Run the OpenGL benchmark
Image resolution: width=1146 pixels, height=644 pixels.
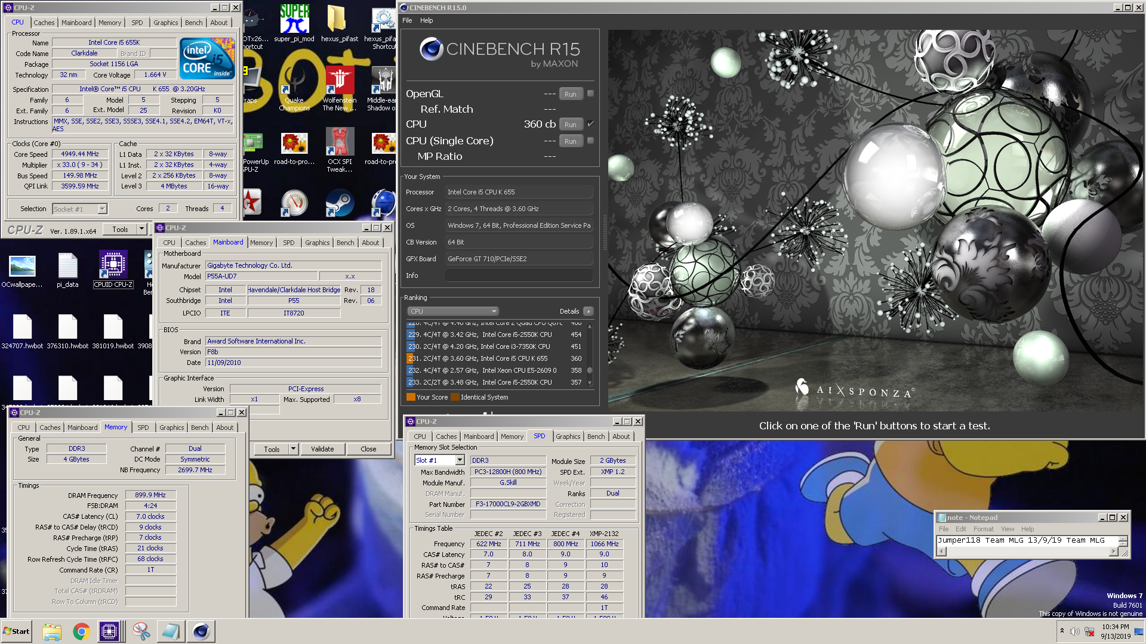(x=571, y=94)
